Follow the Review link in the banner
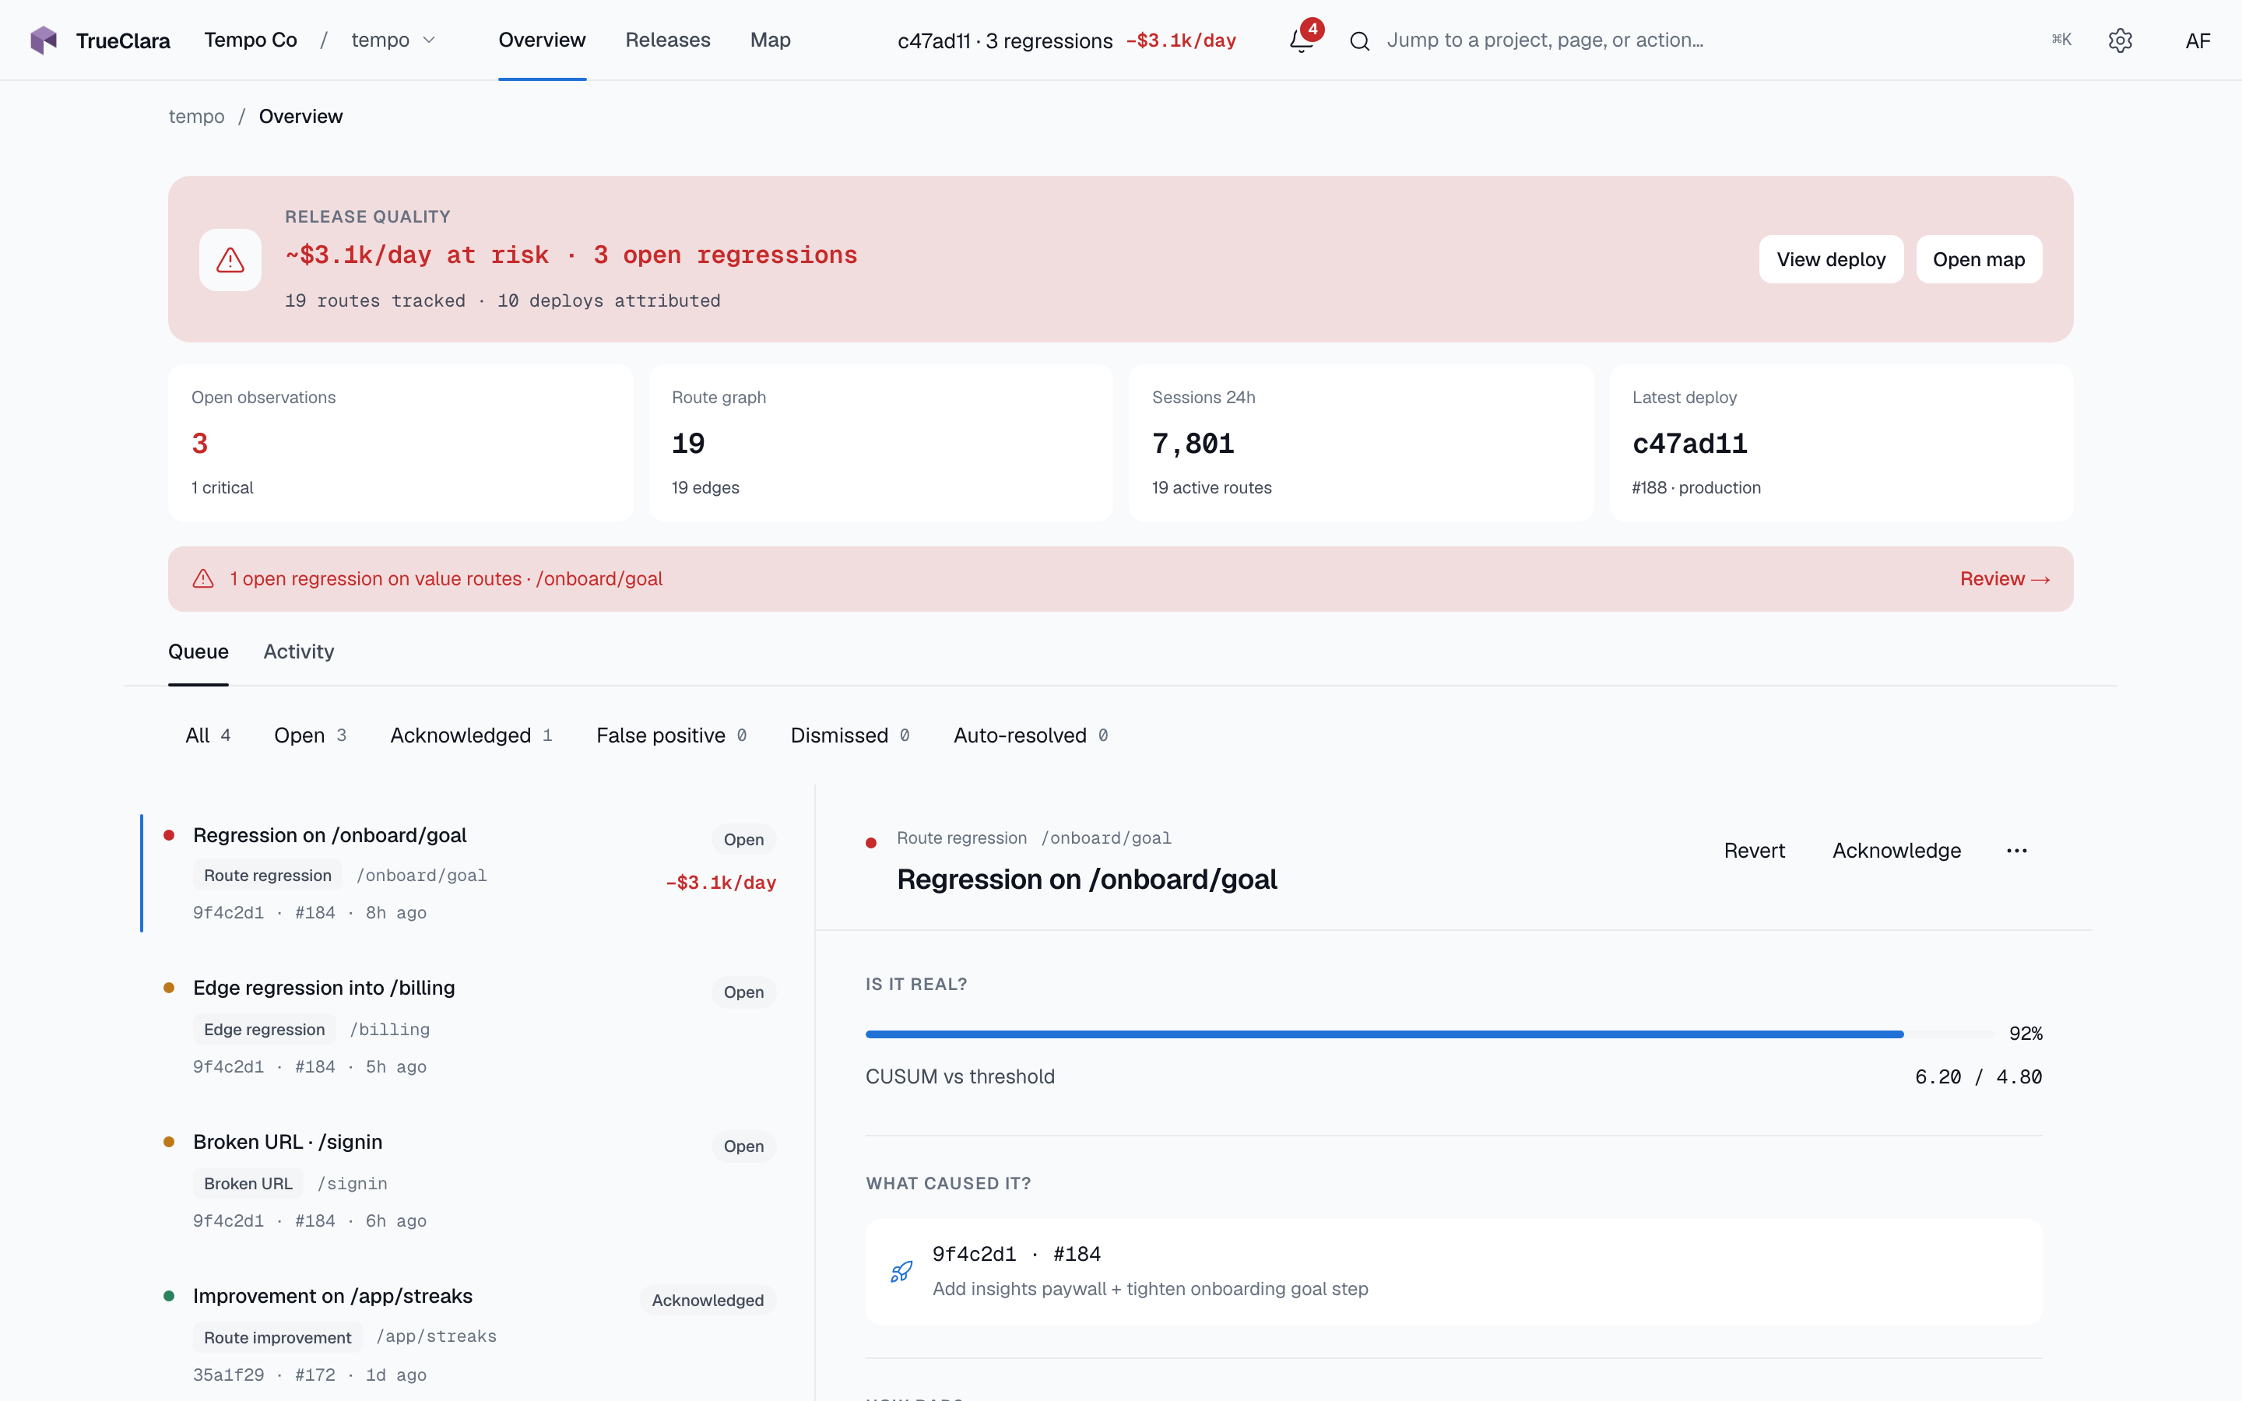 [2005, 578]
